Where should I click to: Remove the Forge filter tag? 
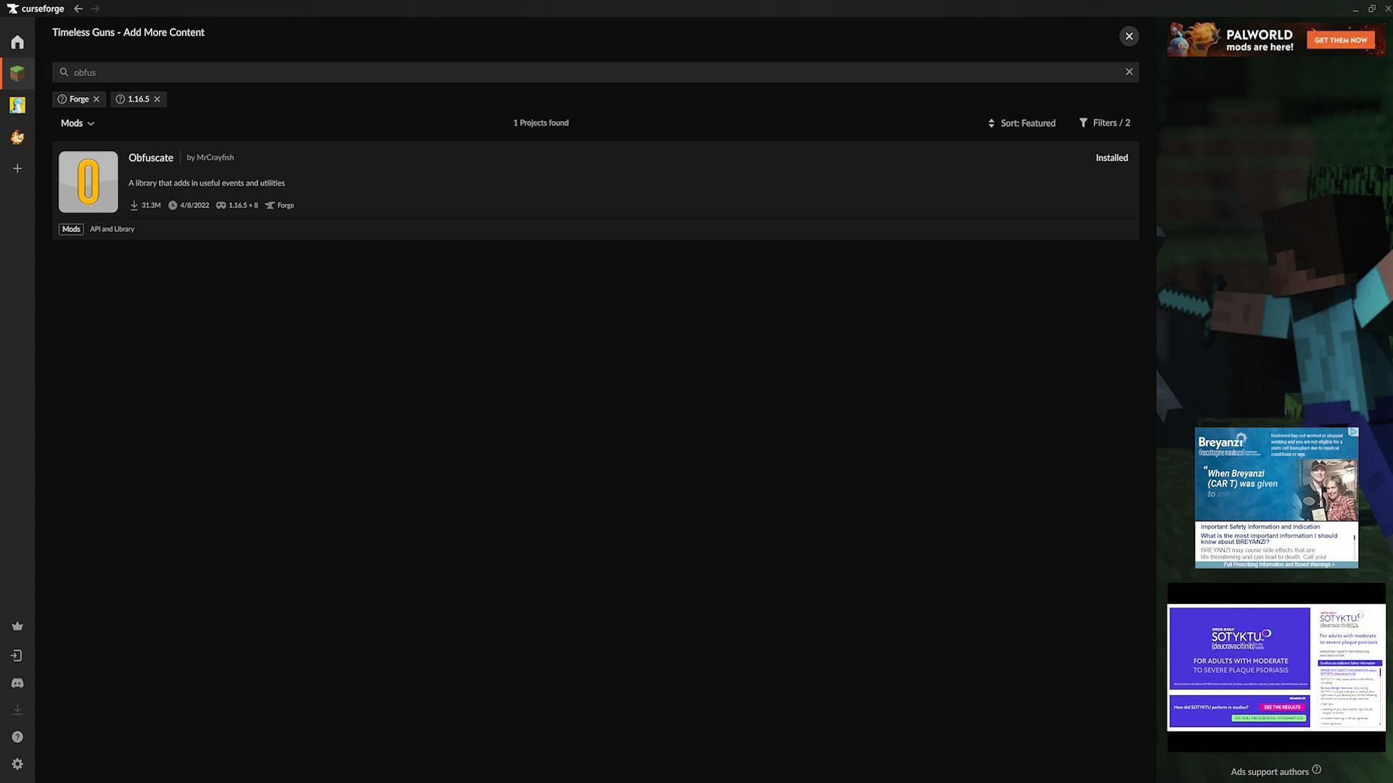98,99
